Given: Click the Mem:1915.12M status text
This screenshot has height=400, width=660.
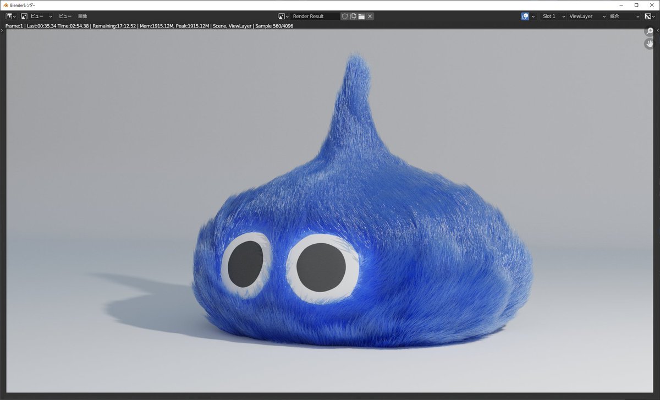Looking at the screenshot, I should (156, 26).
